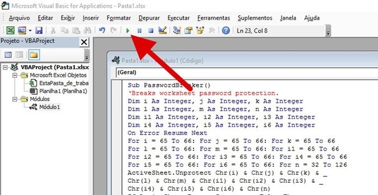The image size is (378, 195).
Task: Click the line starting 'ActiveSheet.Unprotect'
Action: click(227, 173)
